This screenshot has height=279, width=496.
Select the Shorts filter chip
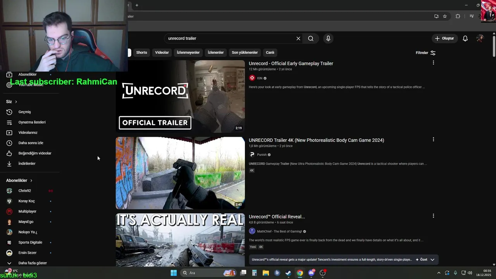[x=141, y=52]
